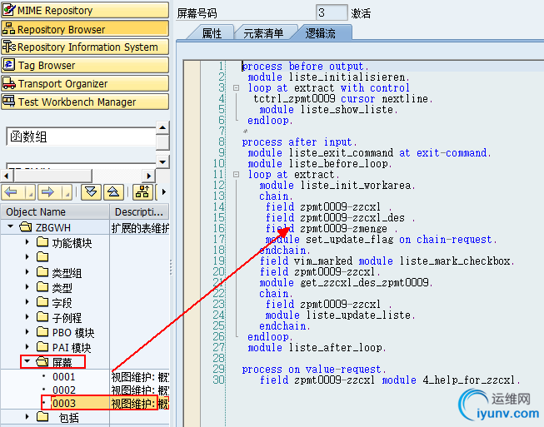Screen dimensions: 544x427
Task: Click the 函数组 object type field
Action: [81, 137]
